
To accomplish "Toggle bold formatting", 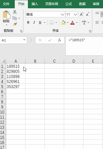I will (x=28, y=22).
